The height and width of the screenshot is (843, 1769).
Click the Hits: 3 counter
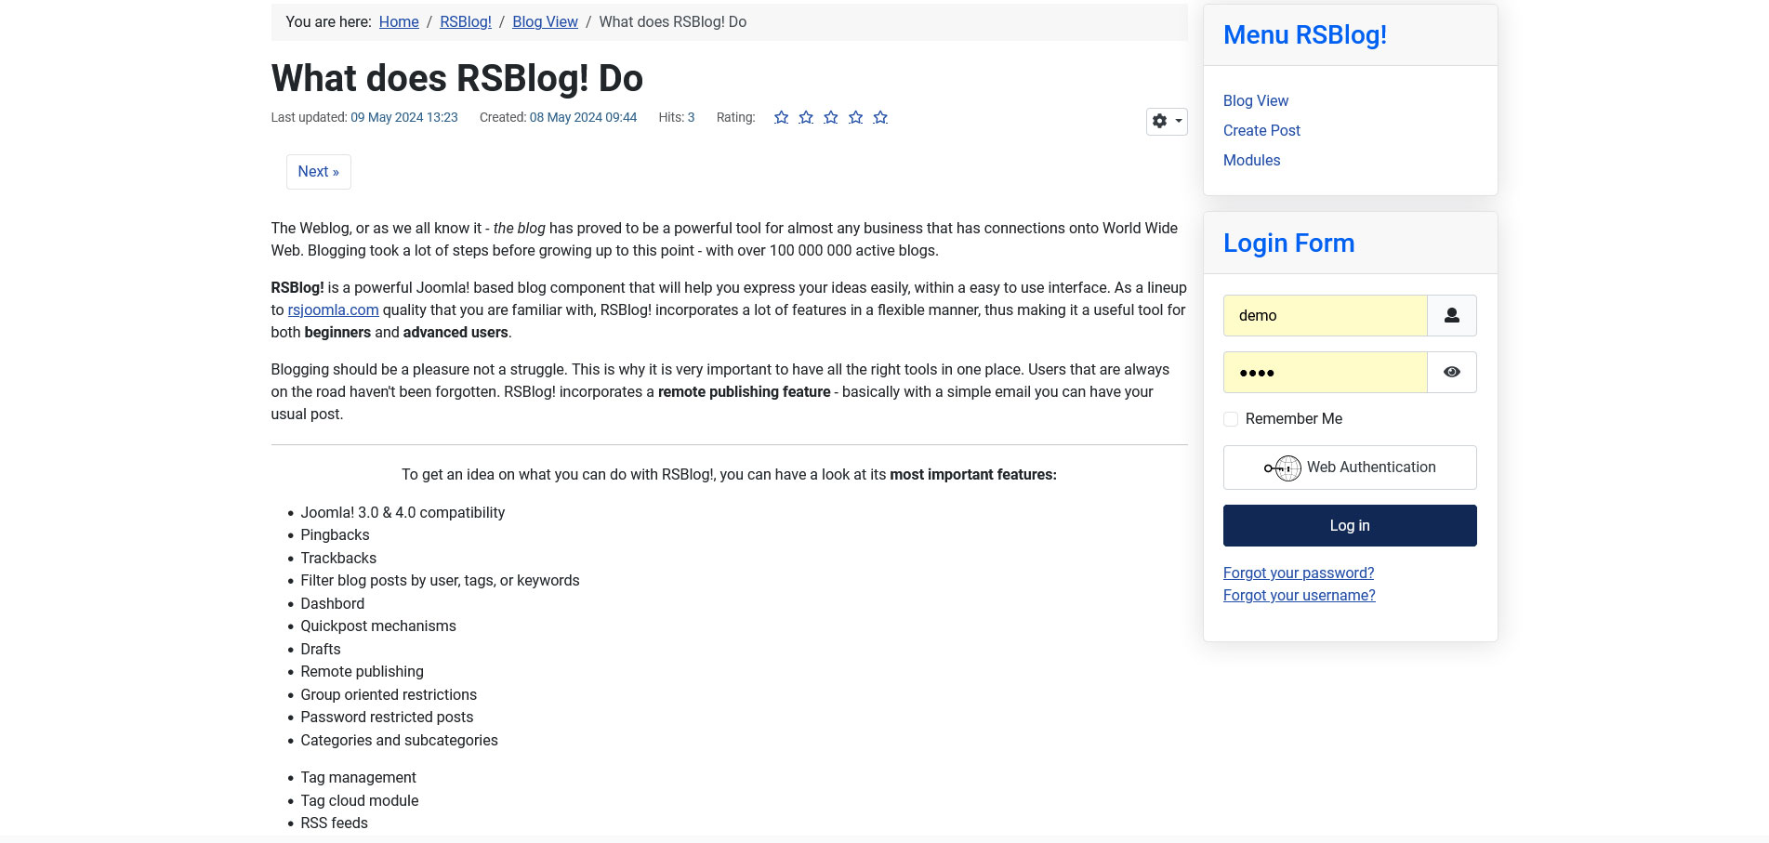click(x=677, y=117)
